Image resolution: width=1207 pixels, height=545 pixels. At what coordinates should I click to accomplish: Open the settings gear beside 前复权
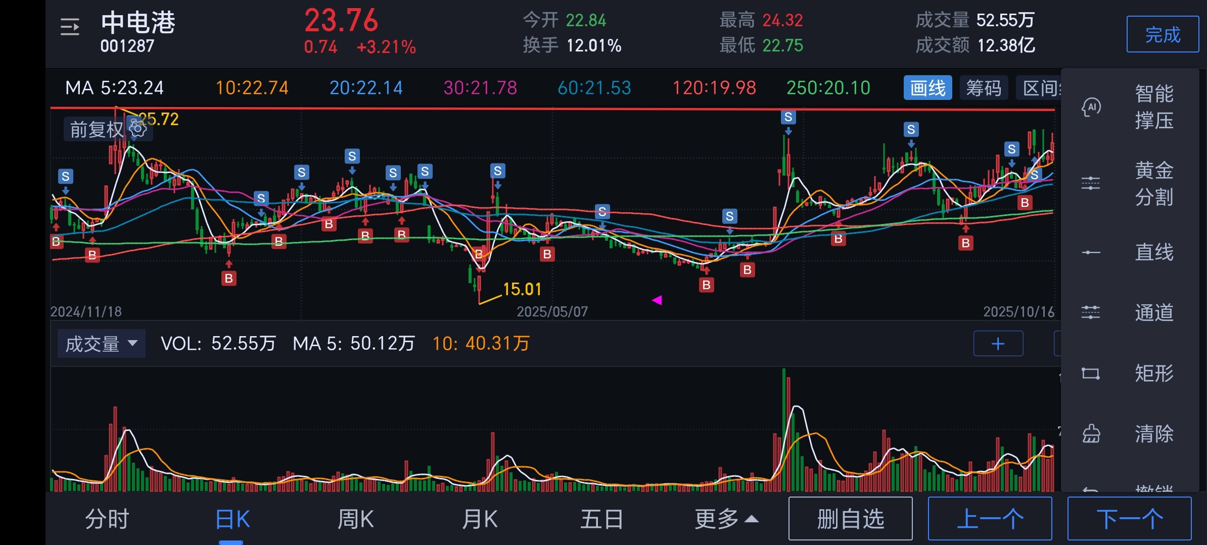[137, 128]
